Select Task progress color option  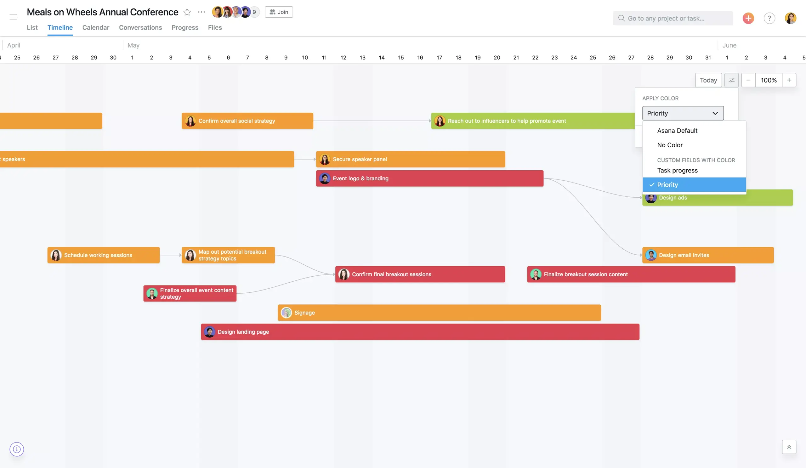(x=677, y=171)
